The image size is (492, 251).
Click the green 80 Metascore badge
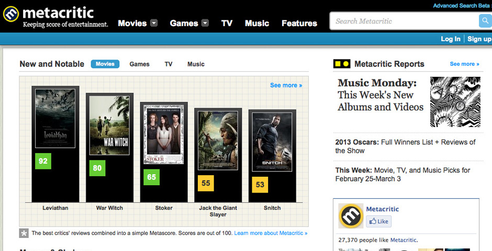[x=97, y=168]
